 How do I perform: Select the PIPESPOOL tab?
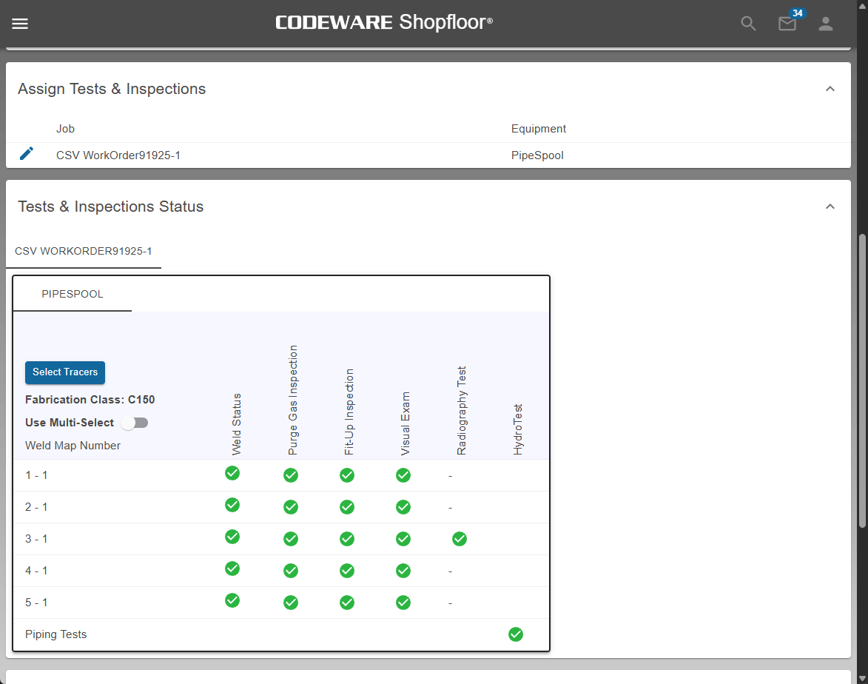point(73,295)
